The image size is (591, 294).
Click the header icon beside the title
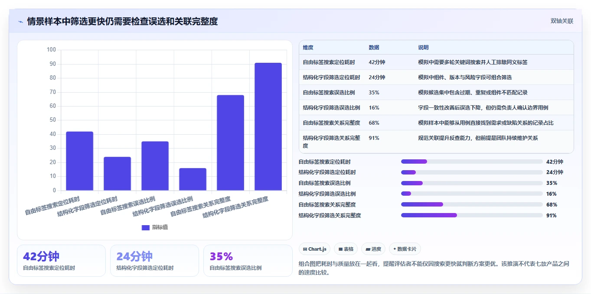pos(20,21)
